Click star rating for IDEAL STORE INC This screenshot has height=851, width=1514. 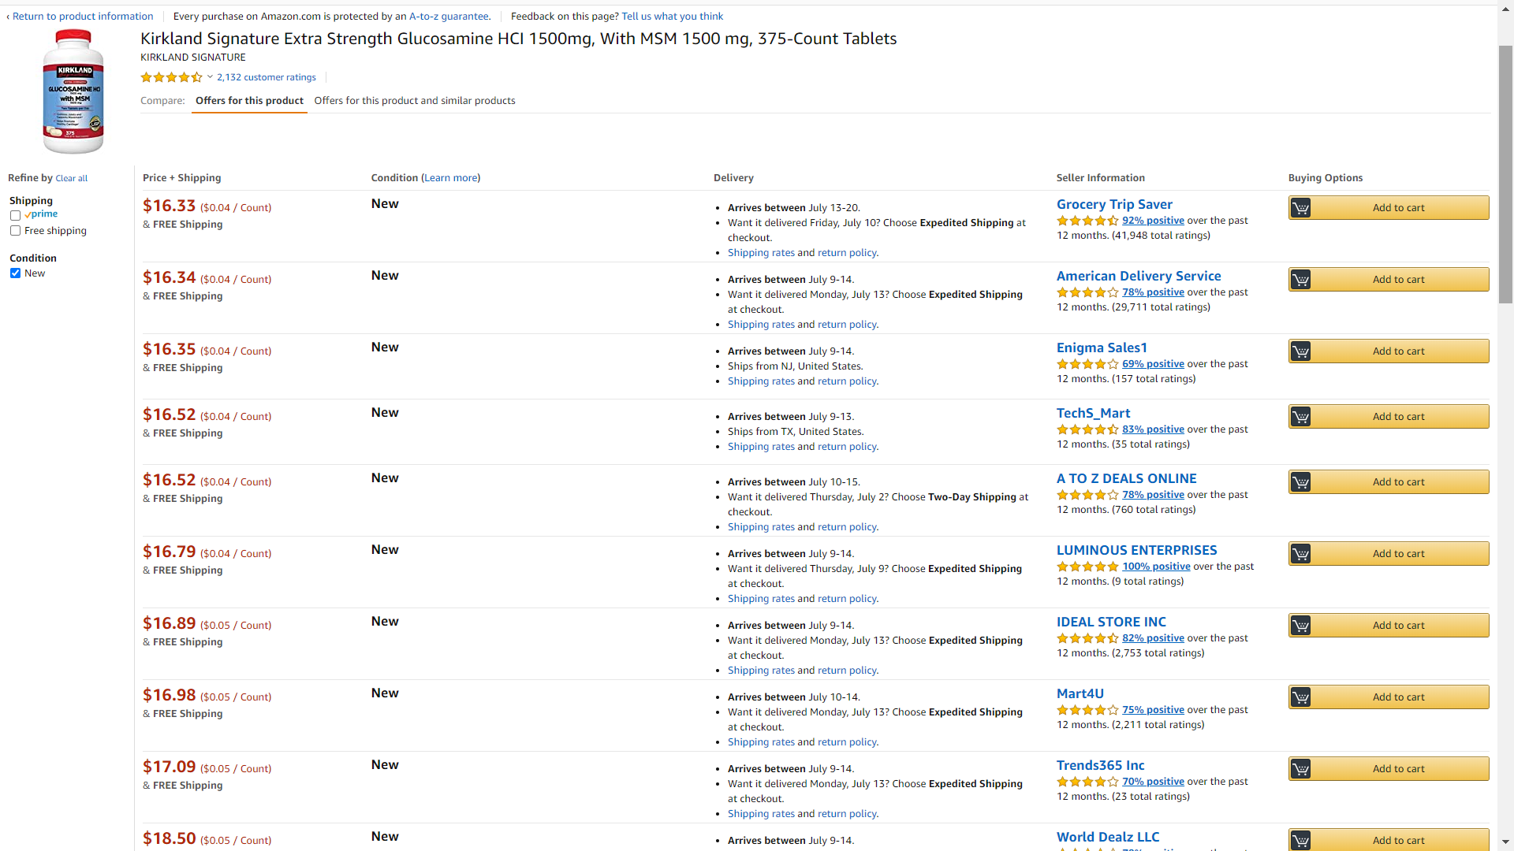click(1087, 638)
